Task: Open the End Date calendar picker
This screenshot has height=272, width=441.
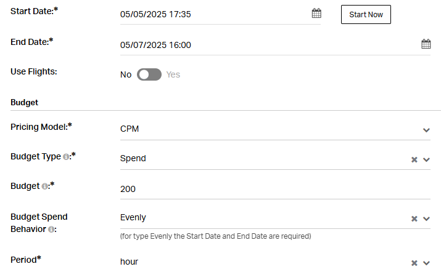Action: [426, 44]
